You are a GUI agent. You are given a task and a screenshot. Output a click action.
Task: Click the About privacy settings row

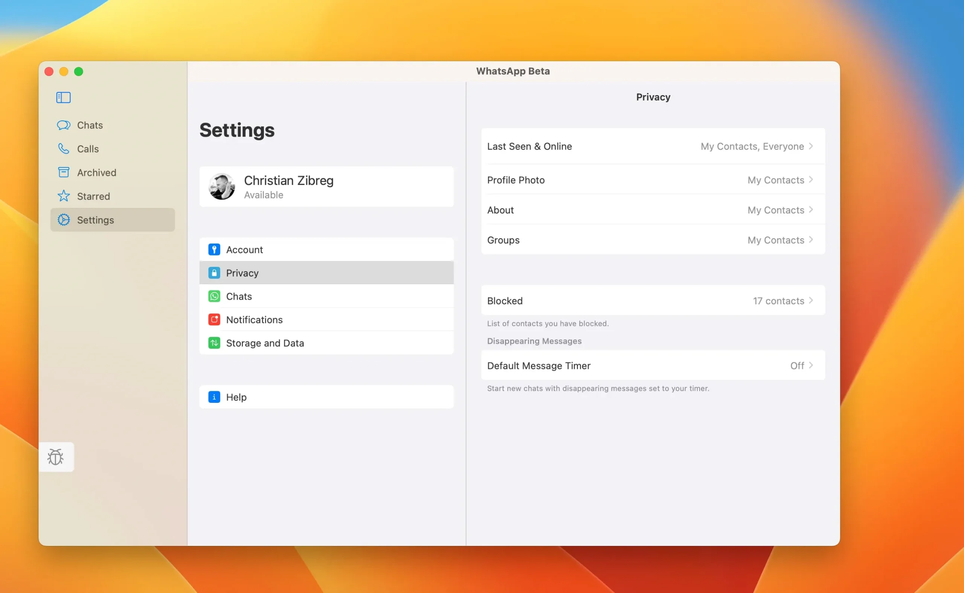[x=653, y=209]
